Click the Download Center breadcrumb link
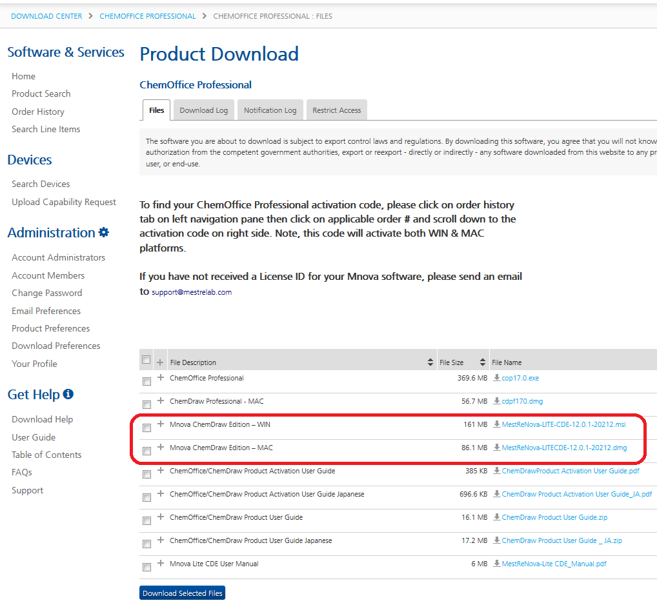Viewport: 657px width, 603px height. 46,16
